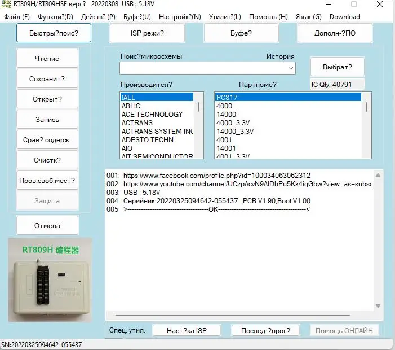The width and height of the screenshot is (395, 350).
Task: Select !ALL in manufacturer list
Action: [157, 97]
